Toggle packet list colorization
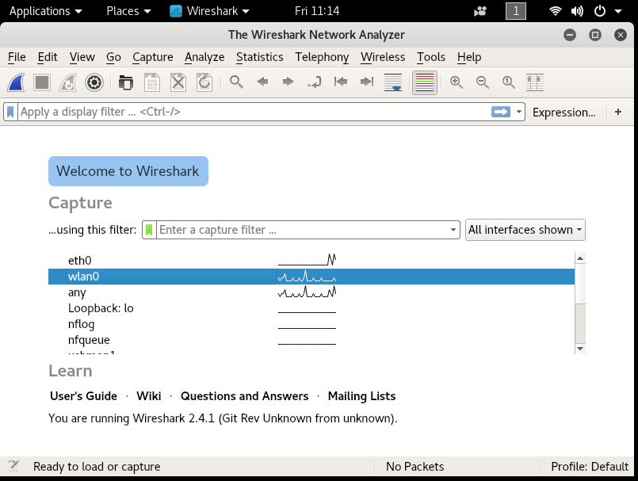Screen dimensions: 638x481 click(424, 82)
